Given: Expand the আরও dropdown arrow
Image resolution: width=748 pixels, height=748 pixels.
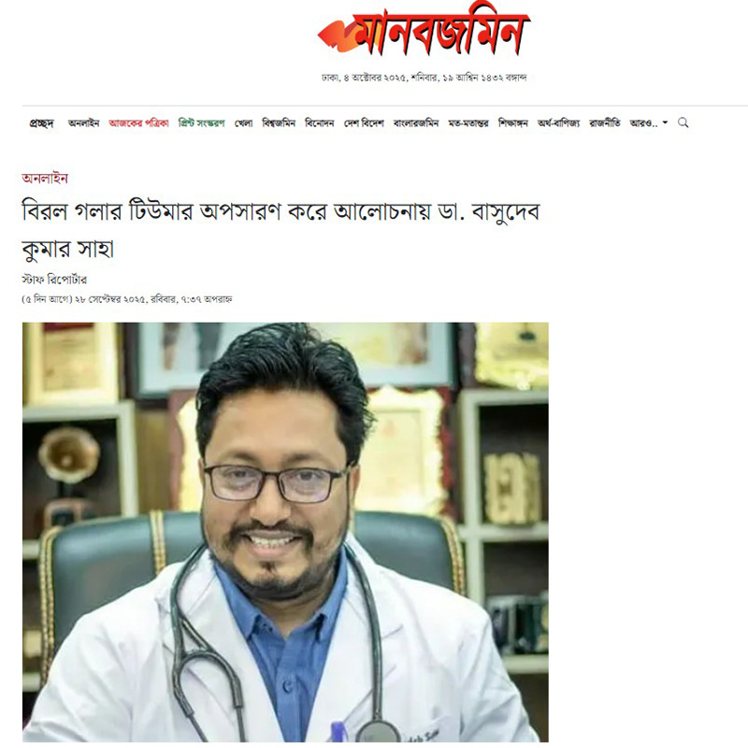Looking at the screenshot, I should (x=665, y=122).
